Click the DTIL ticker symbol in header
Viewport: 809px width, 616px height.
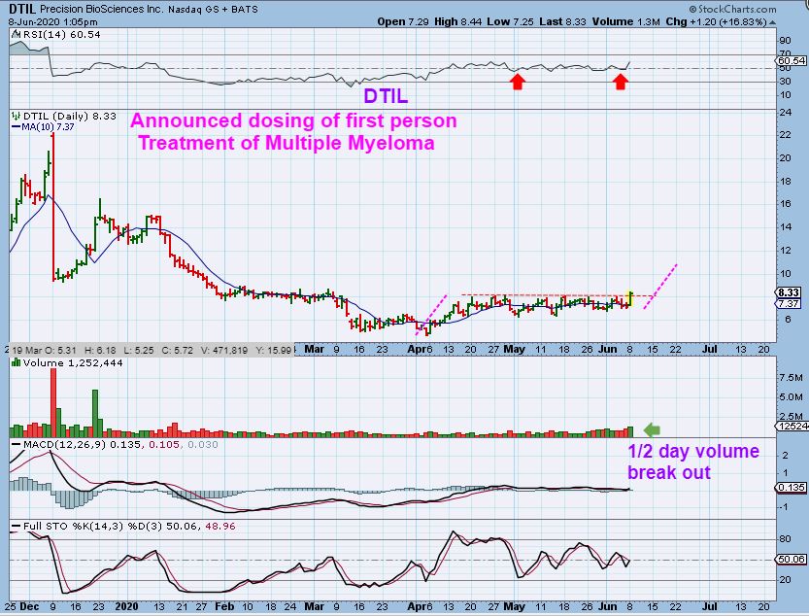click(x=21, y=9)
